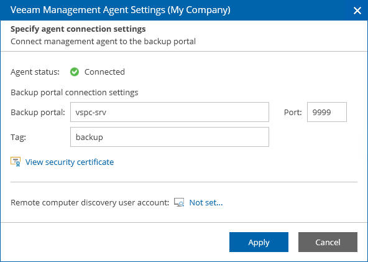
Task: Click Remote computer discovery user account label
Action: click(90, 202)
